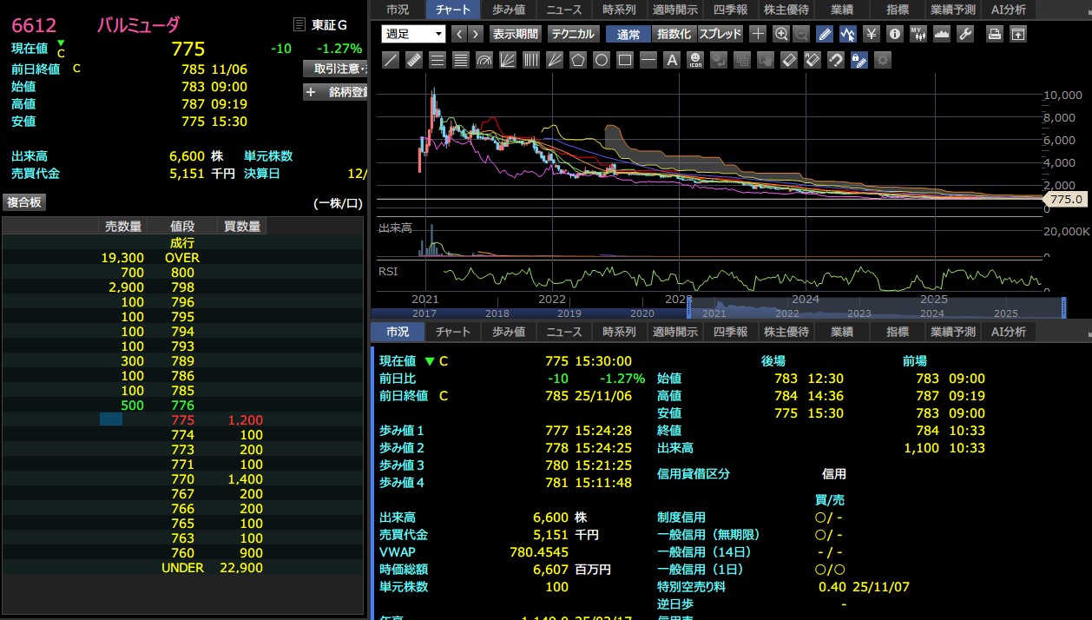
Task: Select the pentagon shape tool
Action: point(578,60)
